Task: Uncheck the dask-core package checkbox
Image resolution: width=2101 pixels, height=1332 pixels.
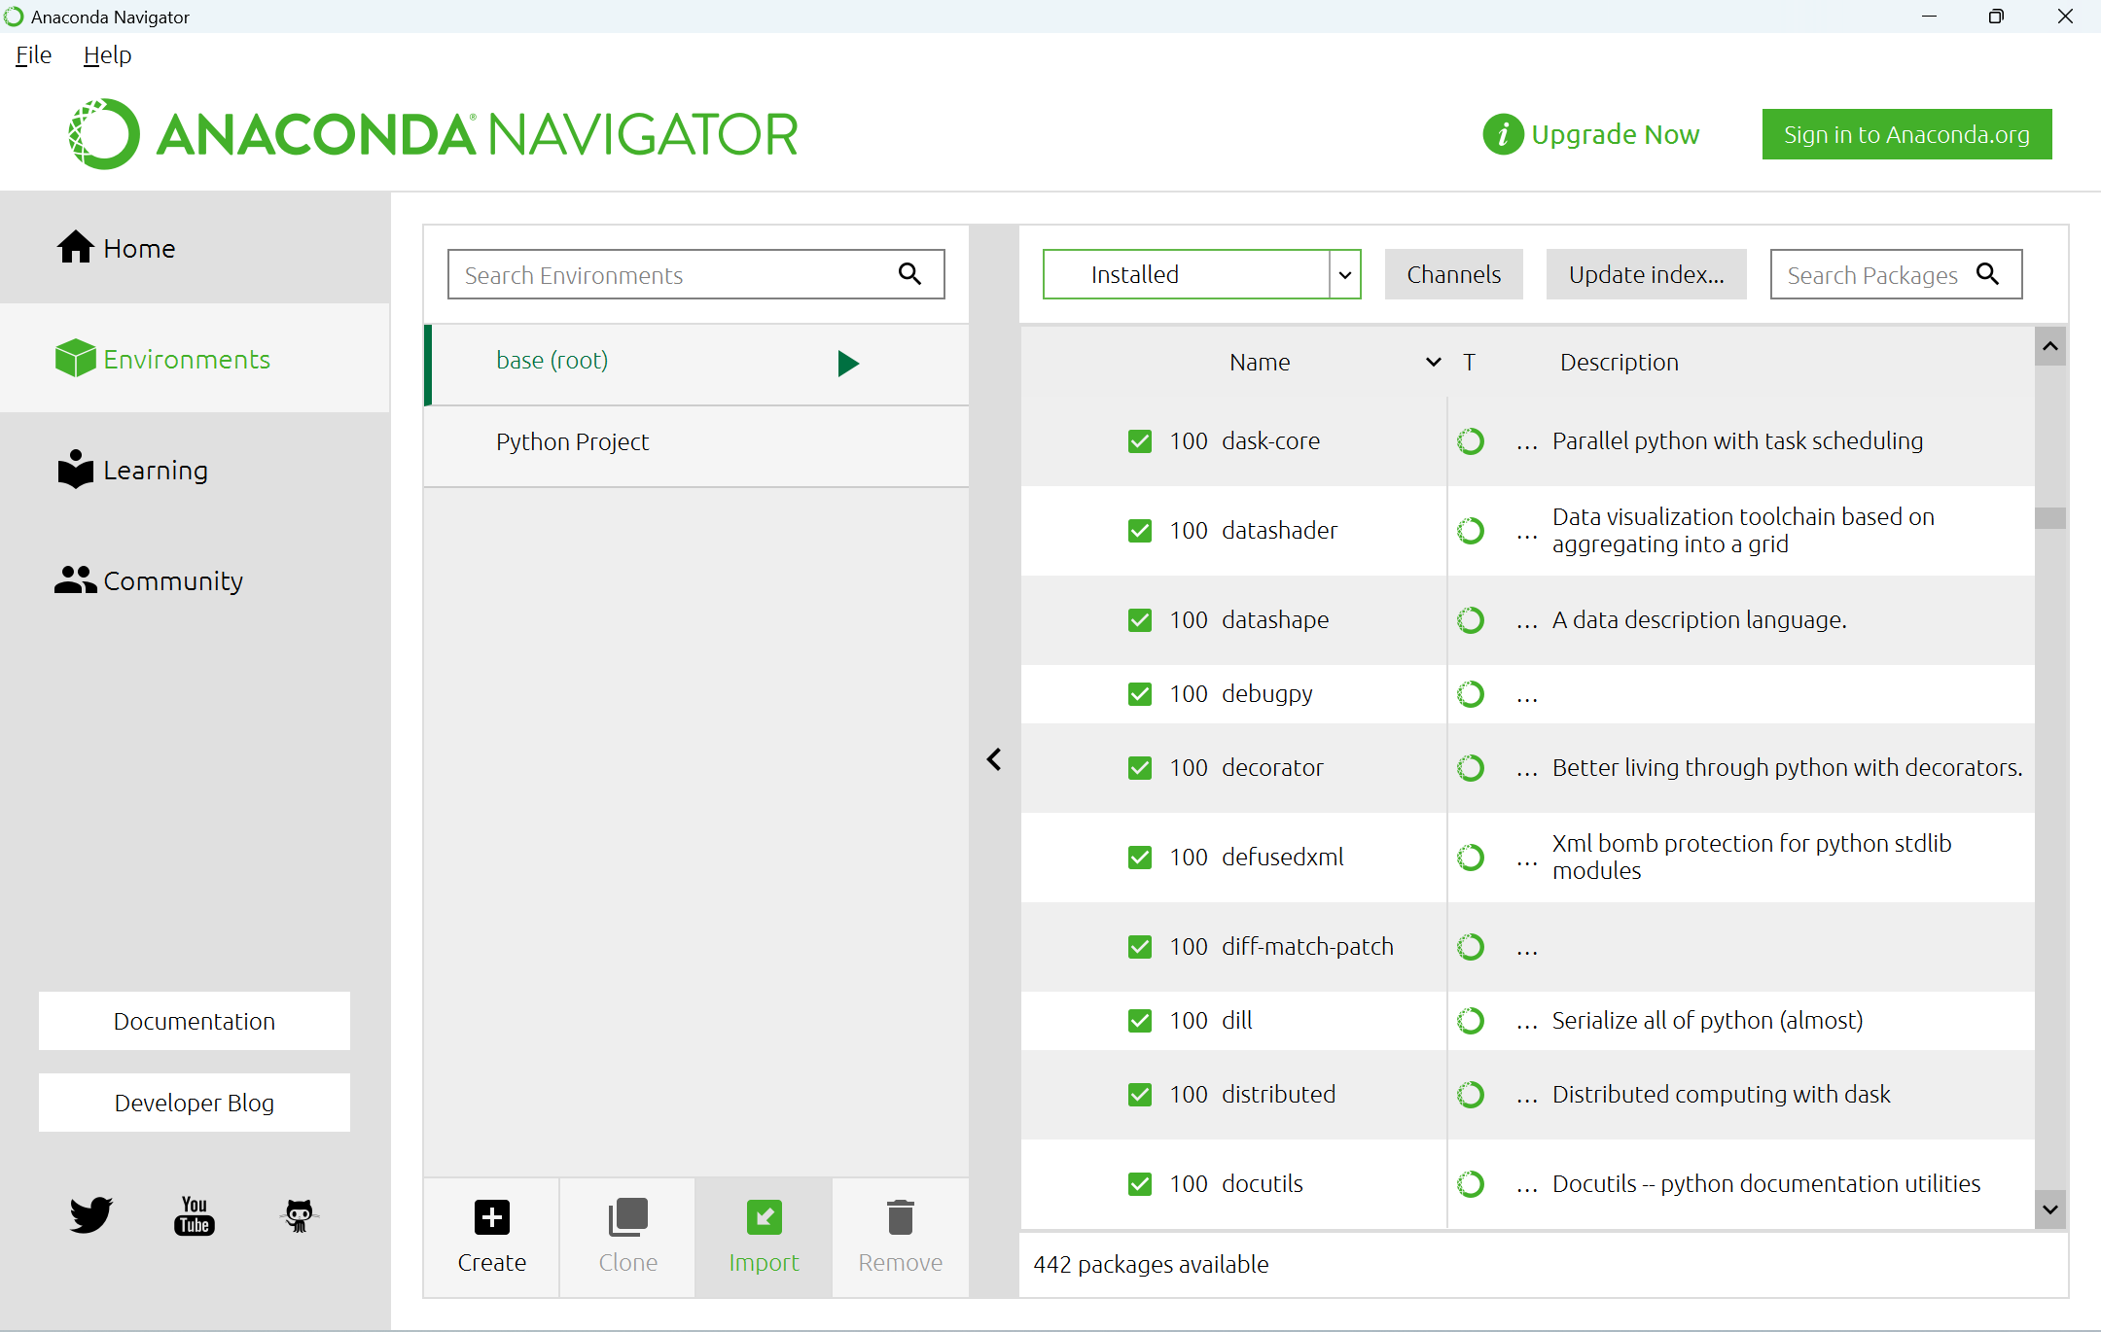Action: pos(1139,441)
